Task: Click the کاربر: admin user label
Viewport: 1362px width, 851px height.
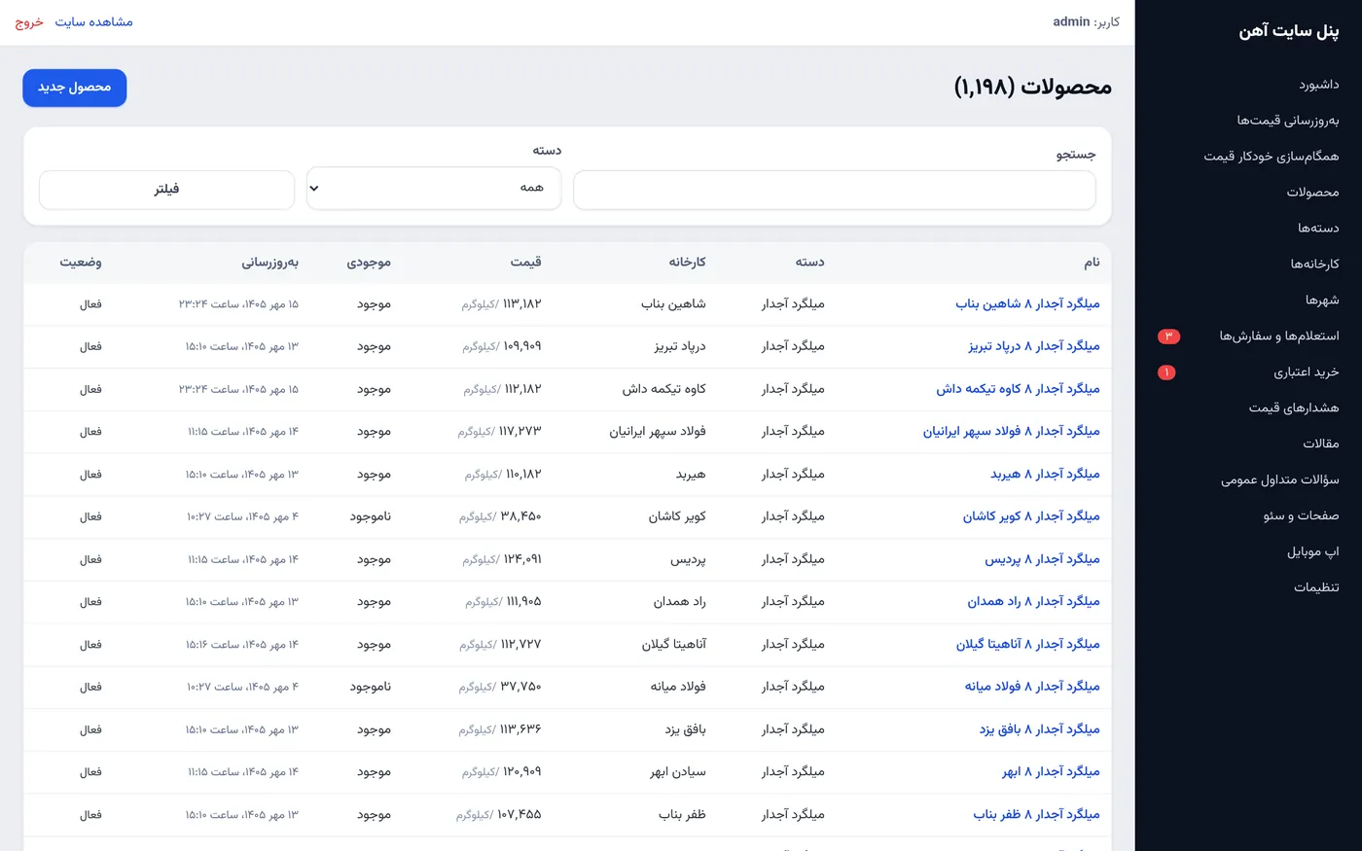Action: (1086, 22)
